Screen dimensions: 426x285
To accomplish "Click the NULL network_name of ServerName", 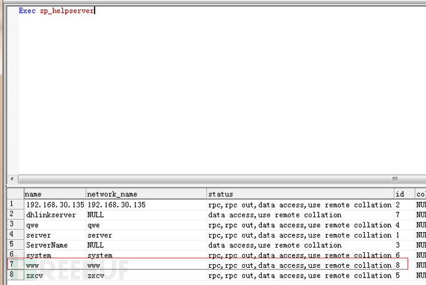I will tap(146, 245).
